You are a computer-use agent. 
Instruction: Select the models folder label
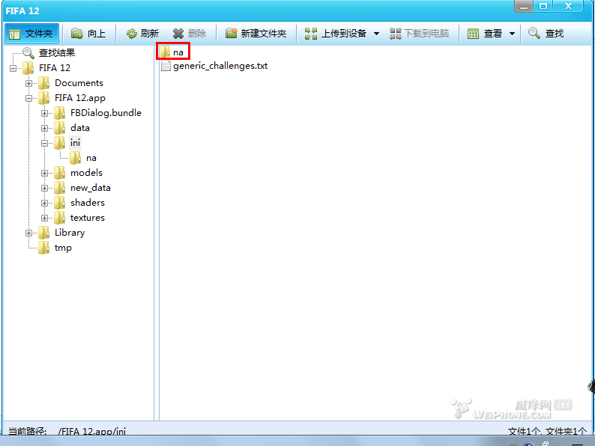click(86, 173)
